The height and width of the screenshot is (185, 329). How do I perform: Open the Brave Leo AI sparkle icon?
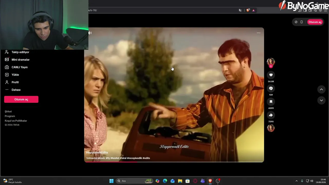tap(315, 10)
